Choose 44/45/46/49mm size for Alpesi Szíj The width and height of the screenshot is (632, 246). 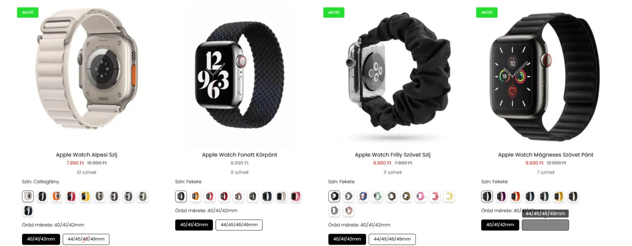(86, 239)
